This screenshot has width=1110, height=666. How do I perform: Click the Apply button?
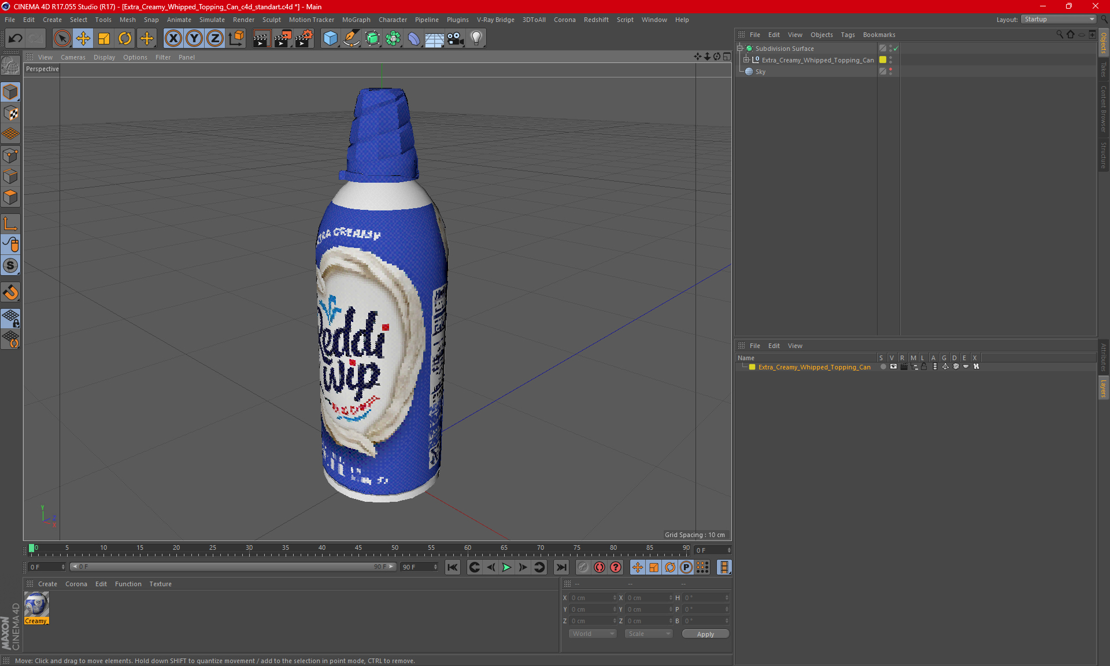[x=705, y=634]
